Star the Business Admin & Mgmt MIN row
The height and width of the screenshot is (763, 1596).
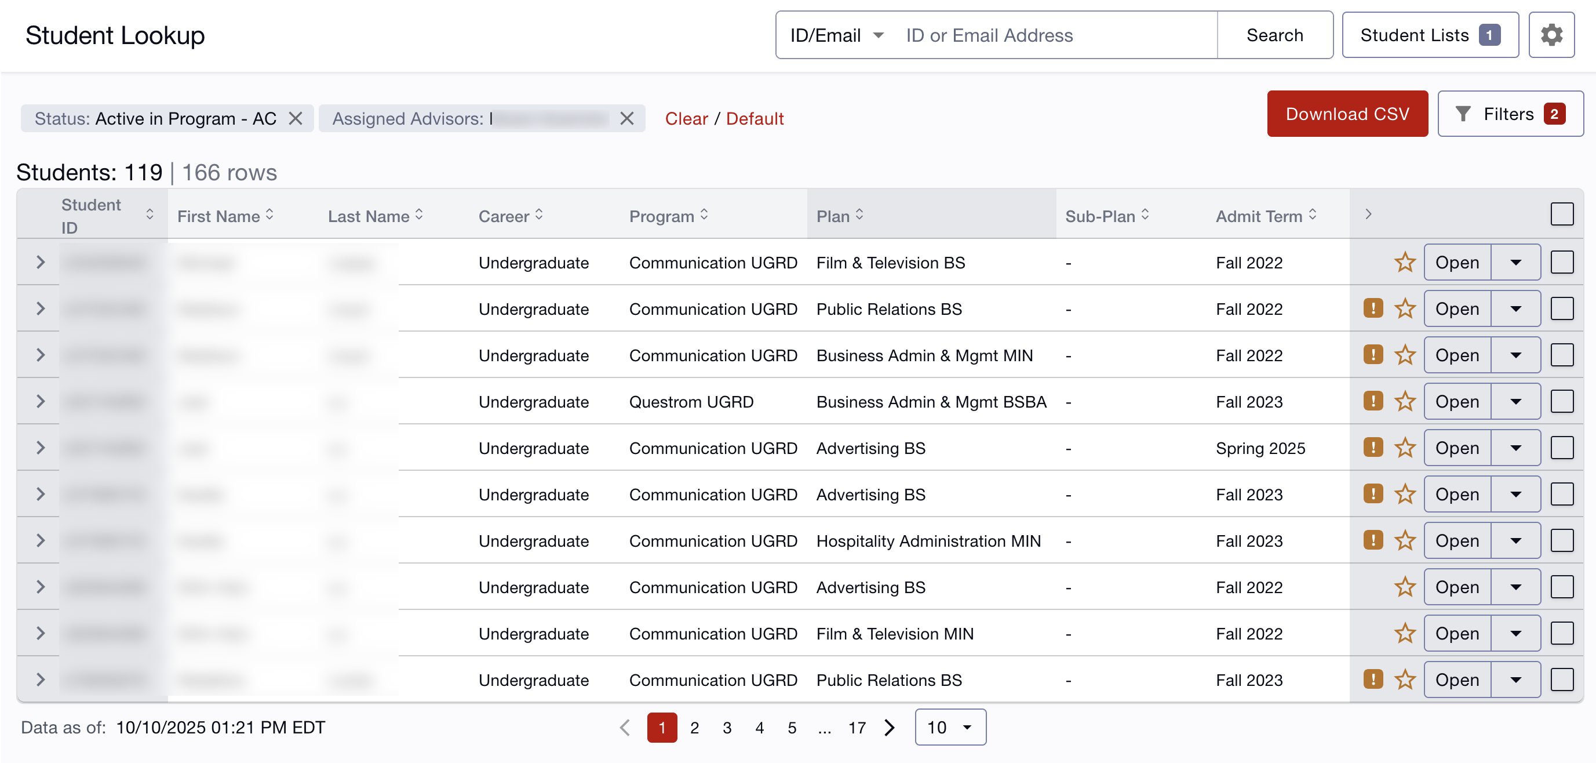[1405, 355]
